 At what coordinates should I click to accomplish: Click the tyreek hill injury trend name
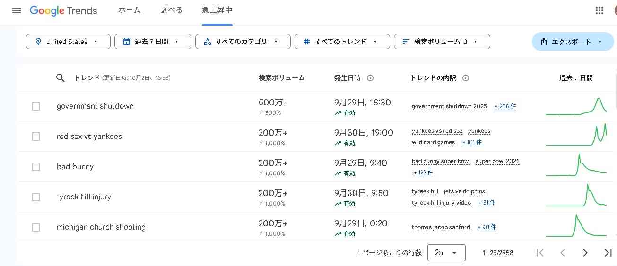tap(84, 197)
